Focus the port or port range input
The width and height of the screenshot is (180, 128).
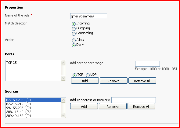pos(147,64)
